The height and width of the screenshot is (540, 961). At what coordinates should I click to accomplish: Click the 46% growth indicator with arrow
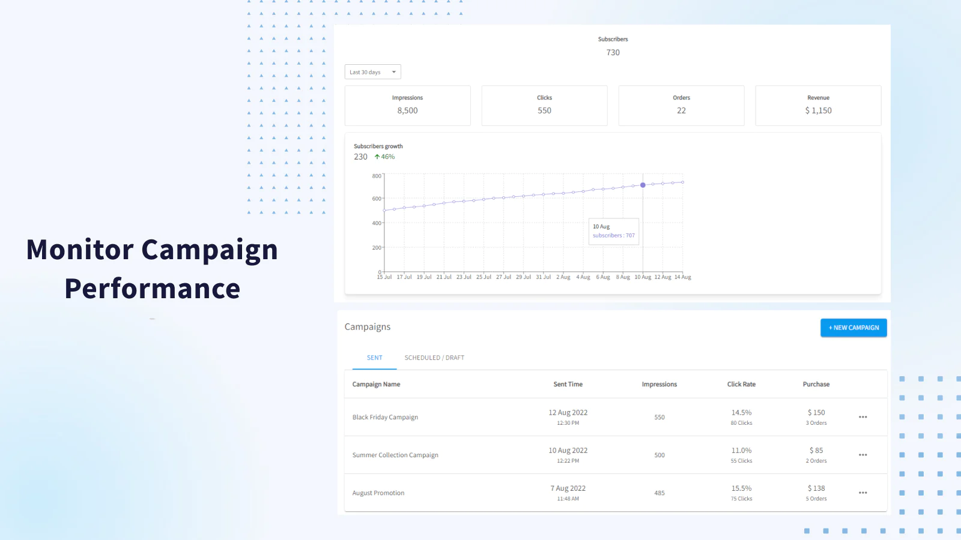coord(384,157)
